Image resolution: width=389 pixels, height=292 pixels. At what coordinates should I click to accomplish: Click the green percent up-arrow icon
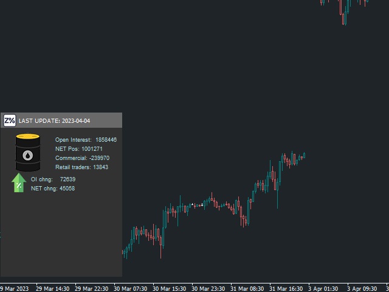tap(19, 183)
